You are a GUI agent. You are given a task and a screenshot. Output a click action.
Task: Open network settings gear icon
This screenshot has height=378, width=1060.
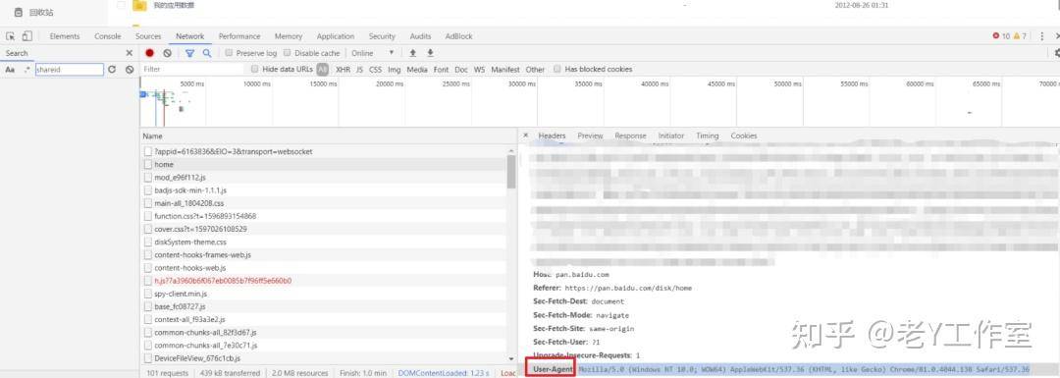[x=1057, y=53]
